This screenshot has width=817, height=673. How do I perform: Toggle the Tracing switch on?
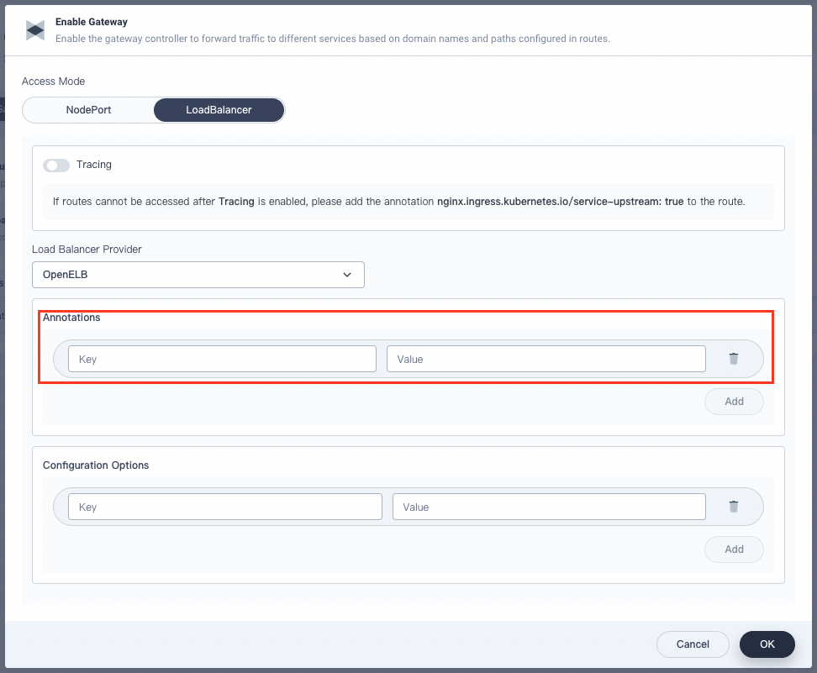55,165
